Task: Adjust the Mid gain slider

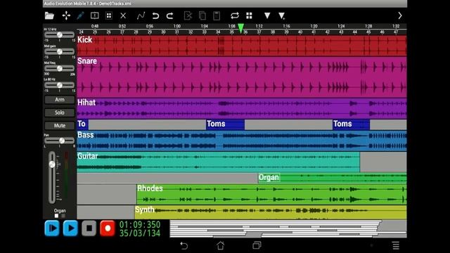Action: click(x=59, y=51)
